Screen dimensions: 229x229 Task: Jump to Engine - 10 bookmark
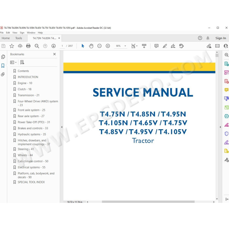tap(25, 83)
